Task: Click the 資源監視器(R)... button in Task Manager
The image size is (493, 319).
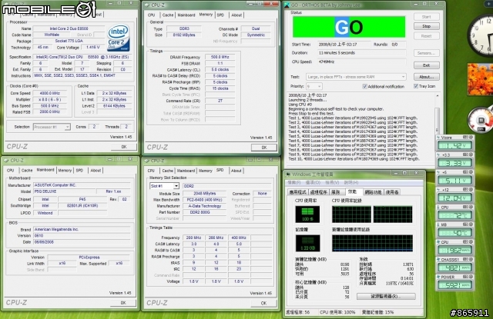Action: click(x=386, y=297)
